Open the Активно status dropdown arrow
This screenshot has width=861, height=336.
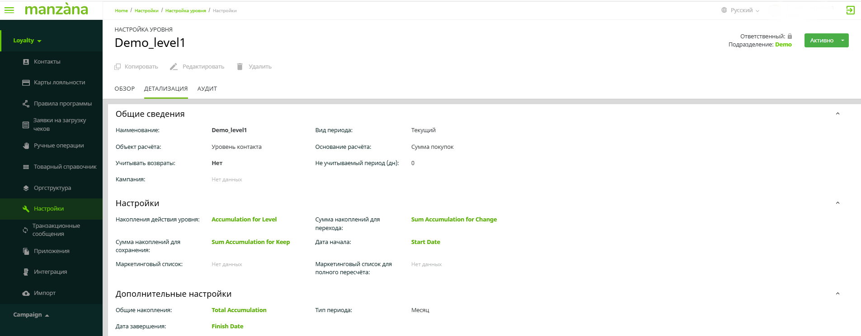tap(842, 41)
